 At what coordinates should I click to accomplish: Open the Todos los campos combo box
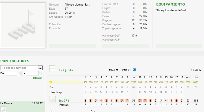[21, 68]
